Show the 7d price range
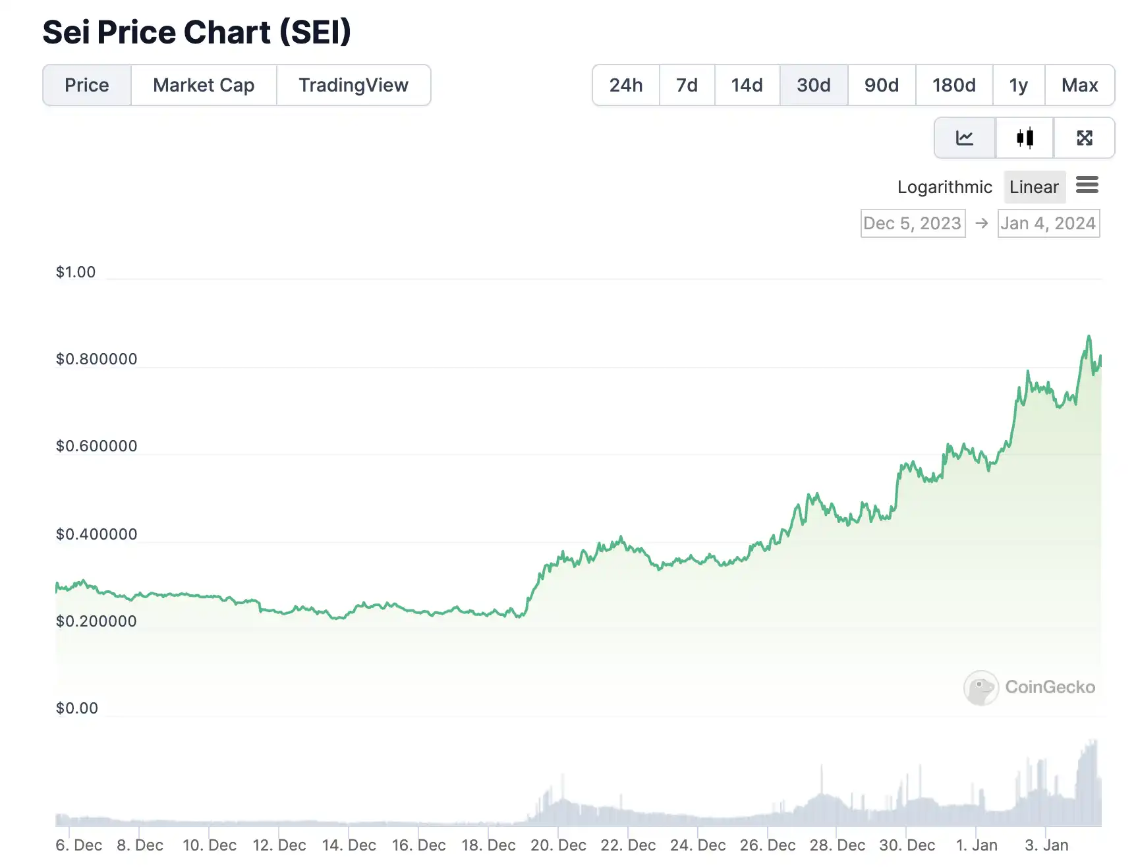This screenshot has width=1136, height=867. coord(687,85)
